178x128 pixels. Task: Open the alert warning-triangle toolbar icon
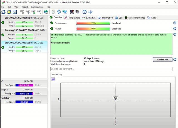(x=9, y=12)
